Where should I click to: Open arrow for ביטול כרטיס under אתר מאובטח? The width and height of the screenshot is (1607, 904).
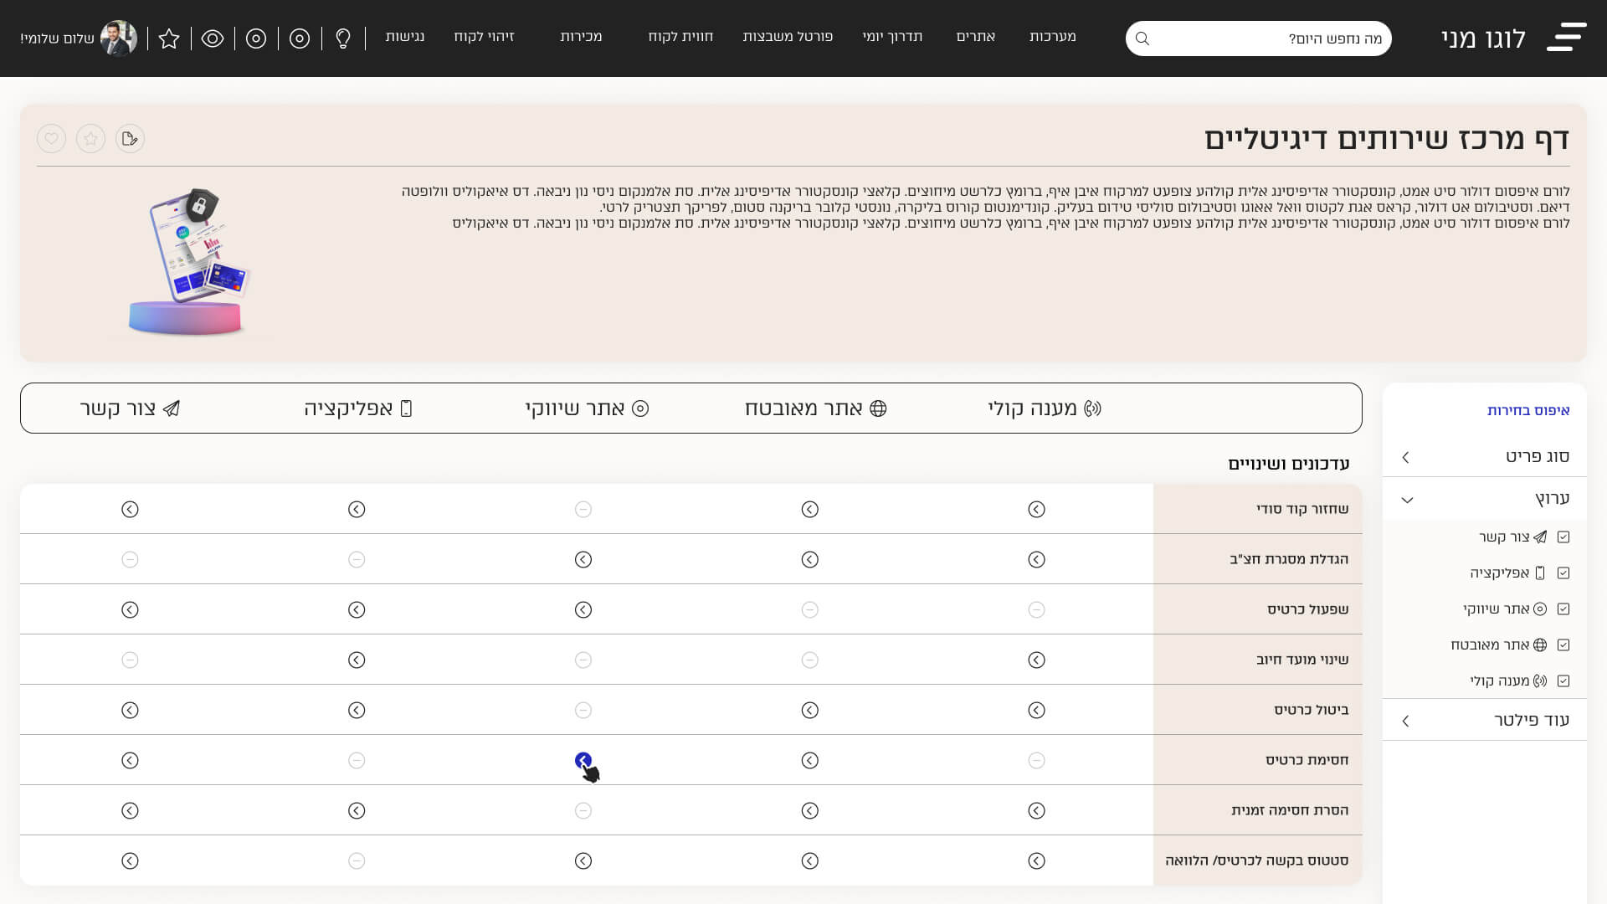(809, 710)
